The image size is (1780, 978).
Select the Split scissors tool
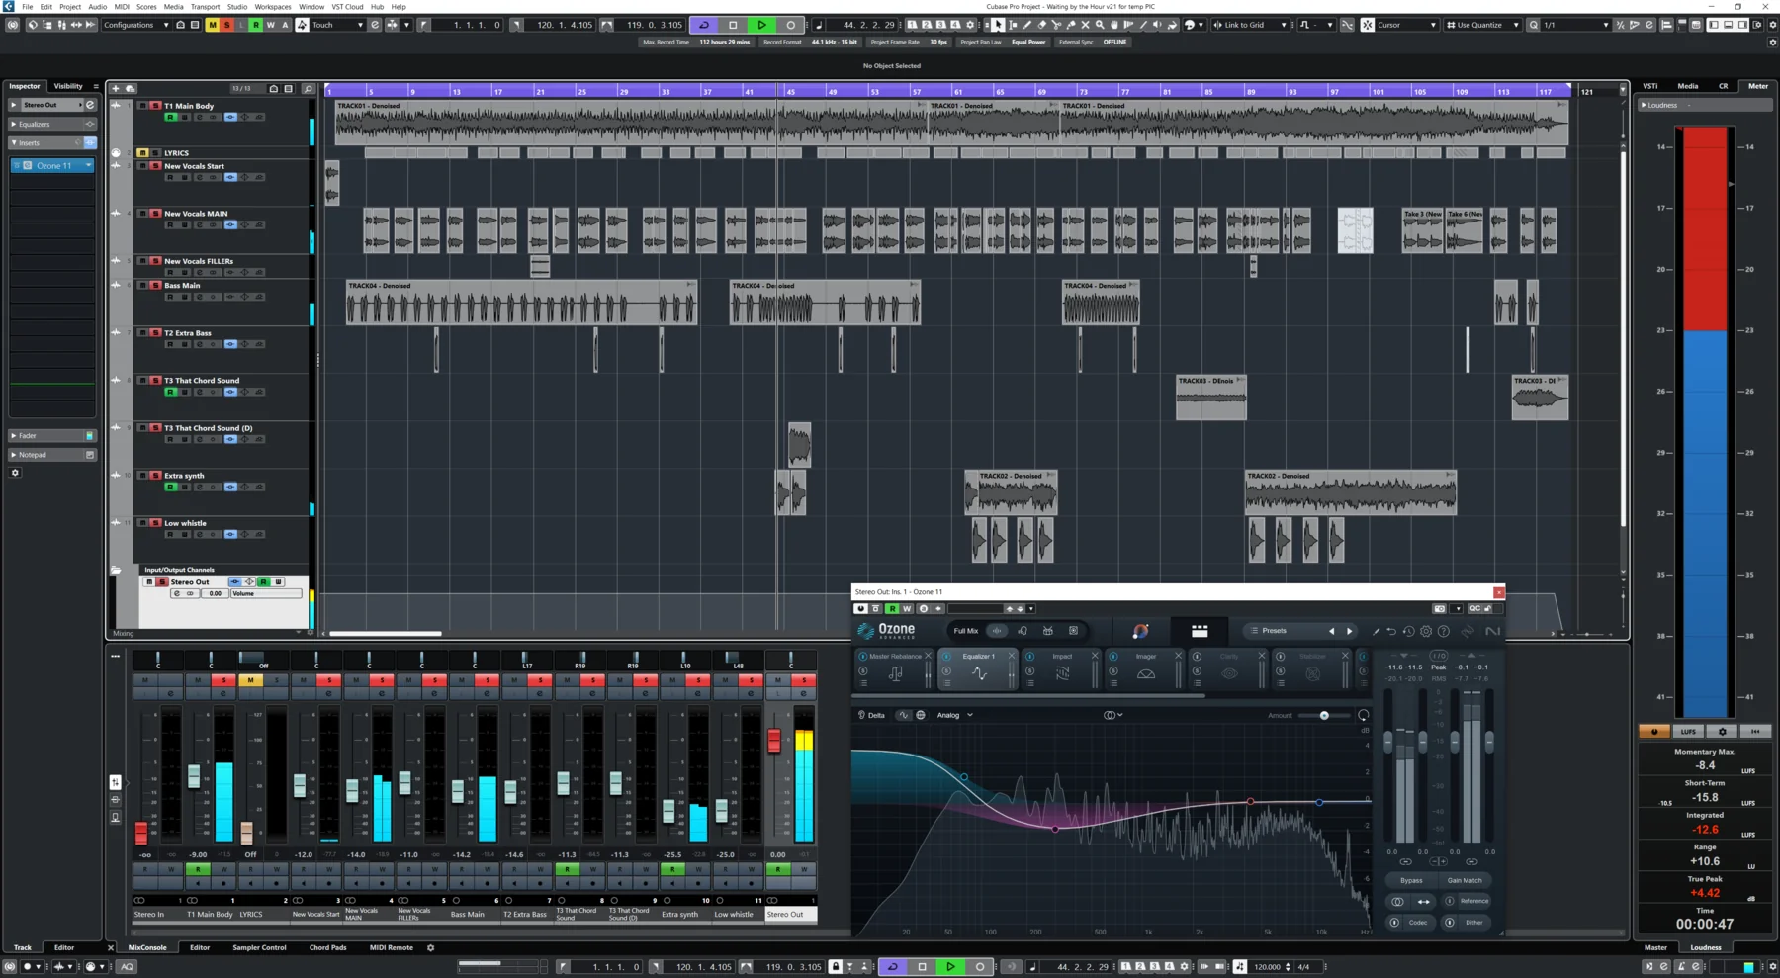click(x=1056, y=25)
